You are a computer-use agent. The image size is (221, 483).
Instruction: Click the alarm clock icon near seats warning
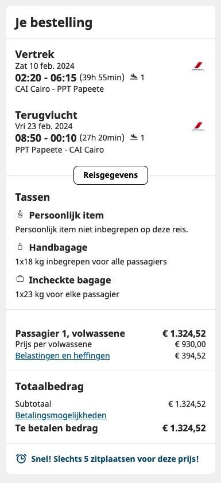pos(21,459)
